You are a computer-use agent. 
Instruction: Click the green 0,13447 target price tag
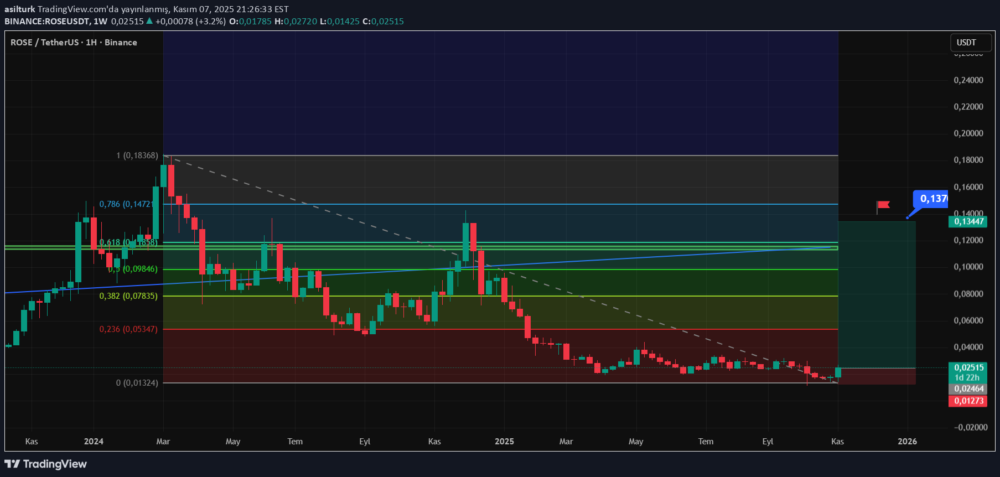[x=967, y=221]
